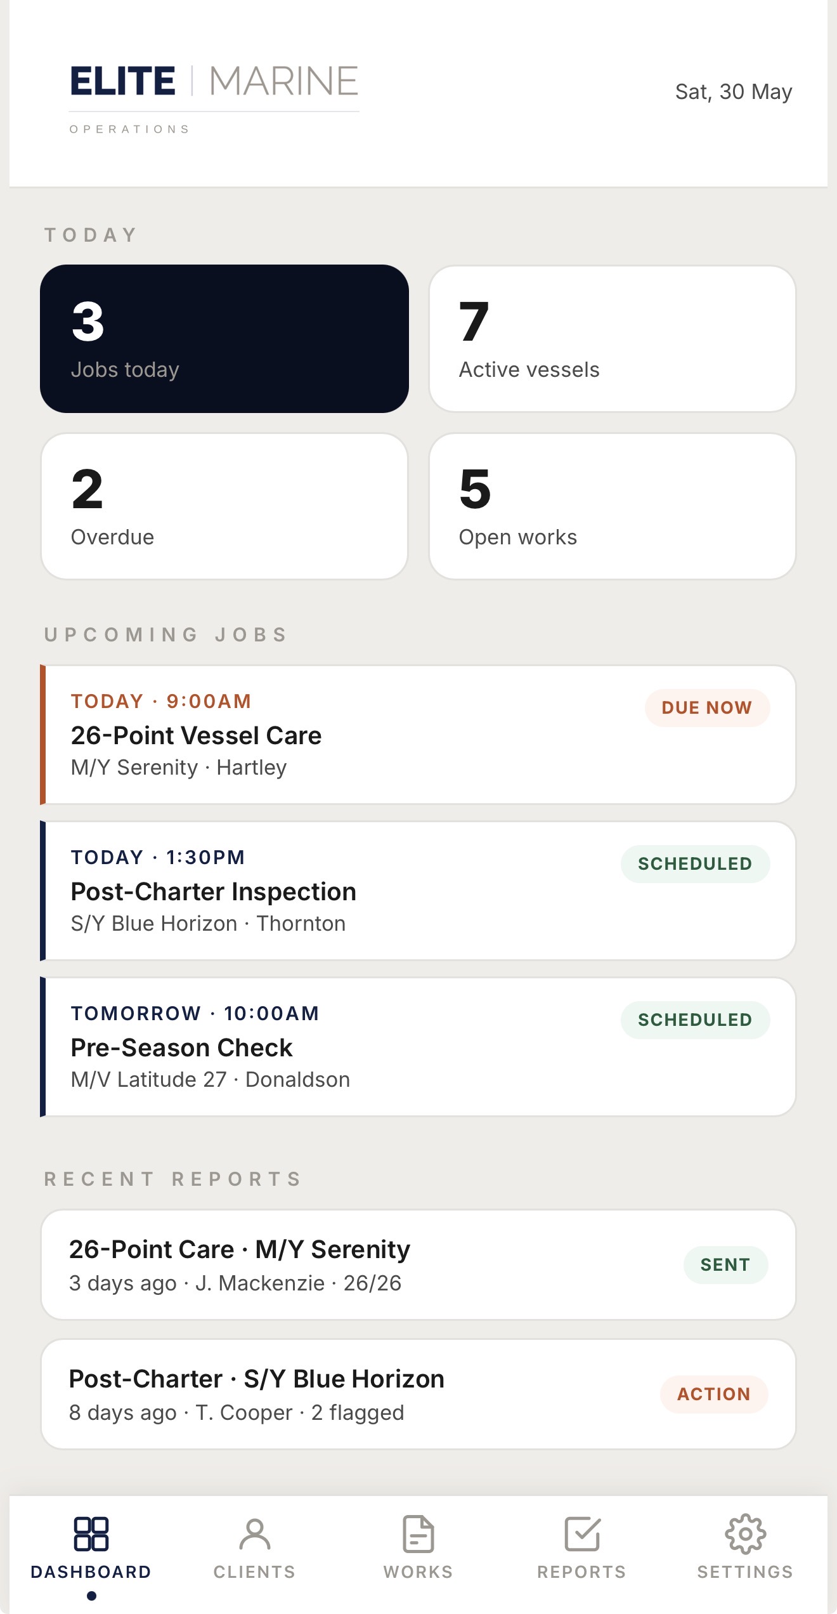Tap the Clients person icon
837x1614 pixels.
point(255,1534)
